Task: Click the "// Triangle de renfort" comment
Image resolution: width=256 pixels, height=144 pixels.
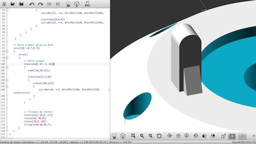Action: 38,112
